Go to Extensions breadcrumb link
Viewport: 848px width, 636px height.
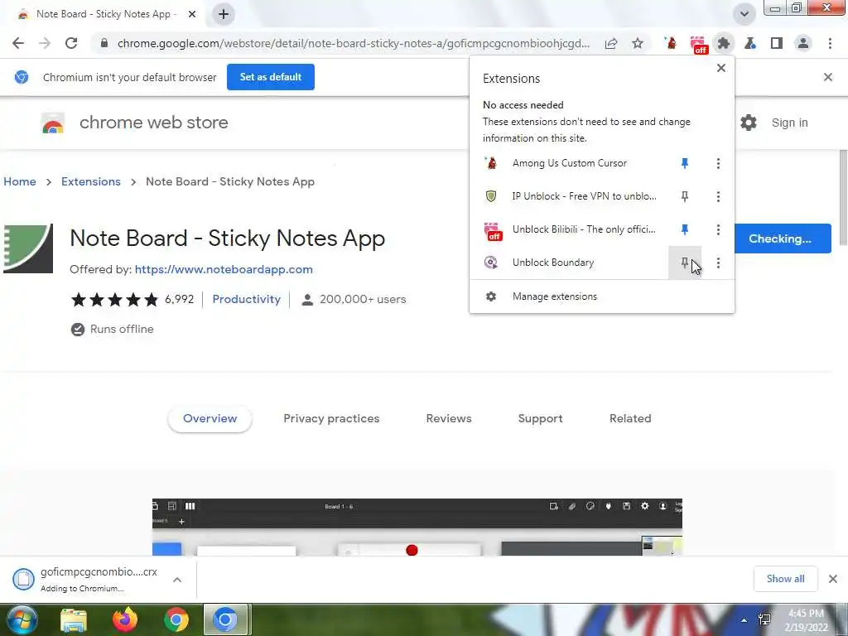point(91,181)
